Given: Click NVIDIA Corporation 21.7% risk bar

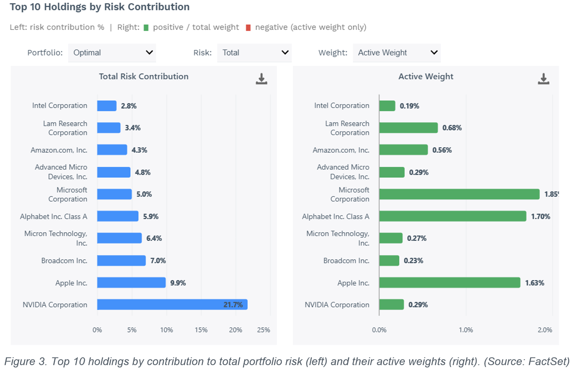Looking at the screenshot, I should (x=172, y=305).
